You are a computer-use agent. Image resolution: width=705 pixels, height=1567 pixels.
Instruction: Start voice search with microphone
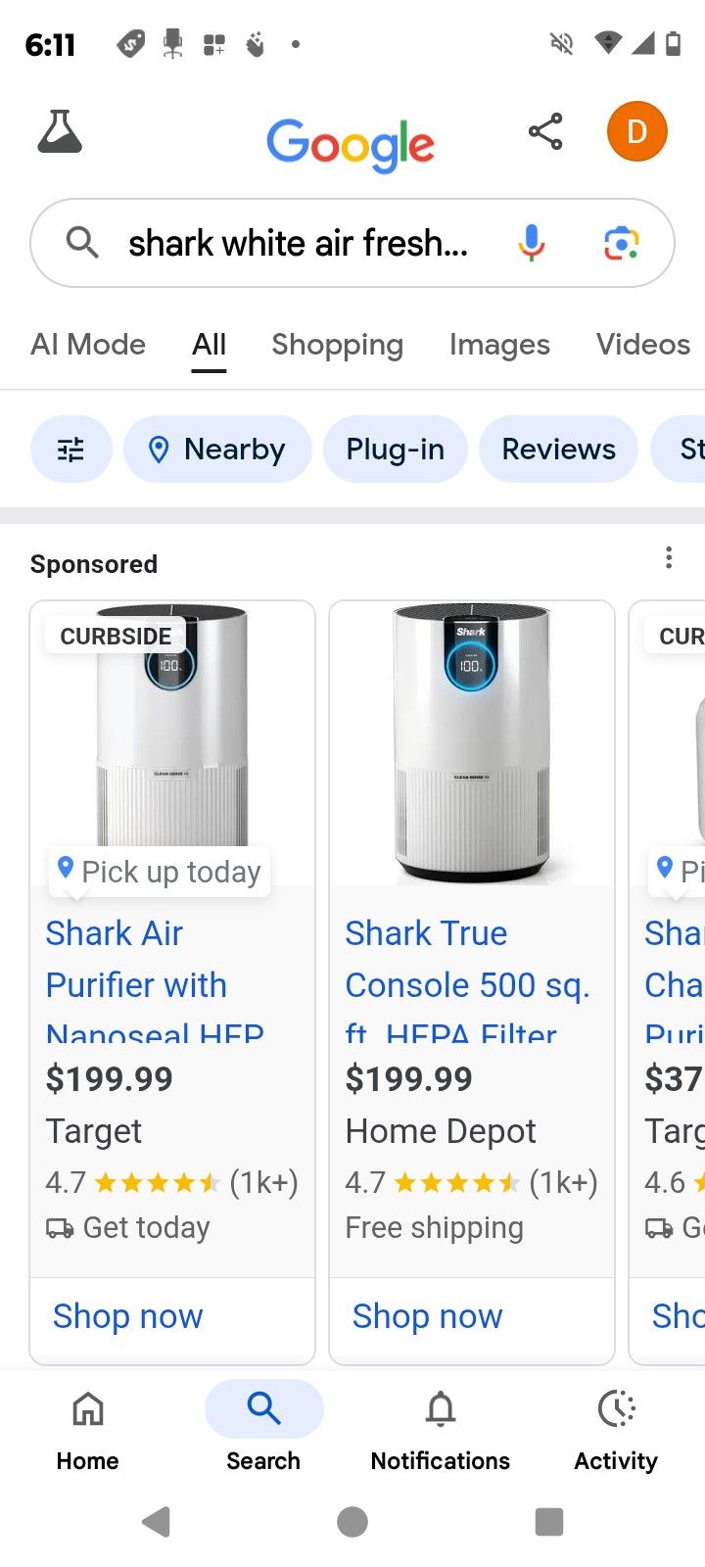click(x=532, y=242)
